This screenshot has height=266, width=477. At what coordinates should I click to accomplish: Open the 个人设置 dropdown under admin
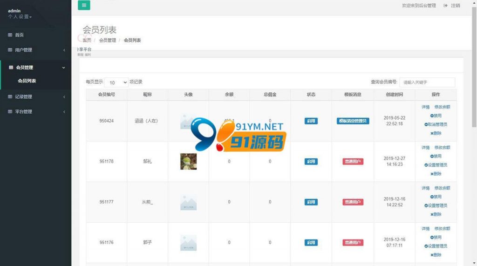tap(20, 17)
